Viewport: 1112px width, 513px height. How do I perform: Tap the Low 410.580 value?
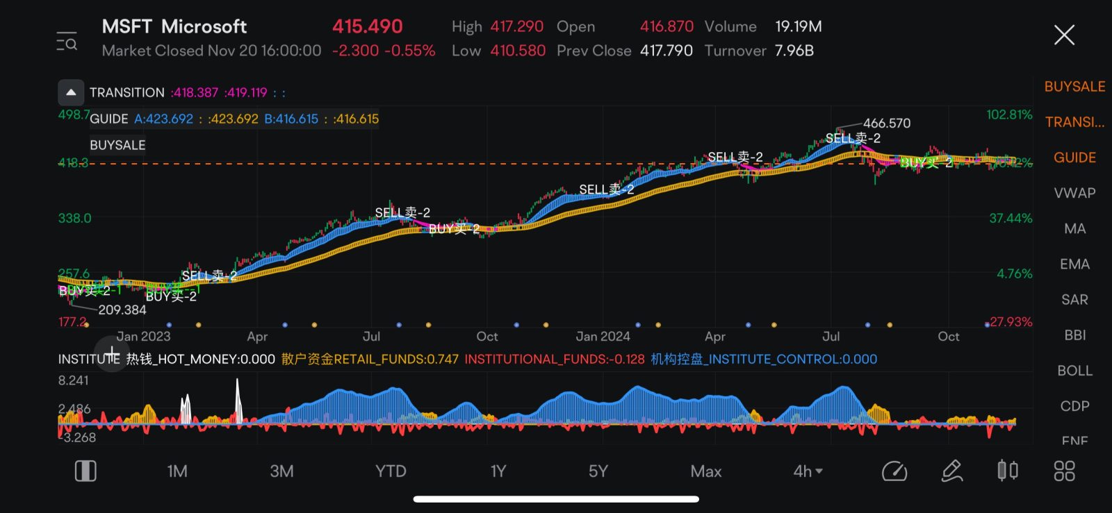tap(518, 51)
